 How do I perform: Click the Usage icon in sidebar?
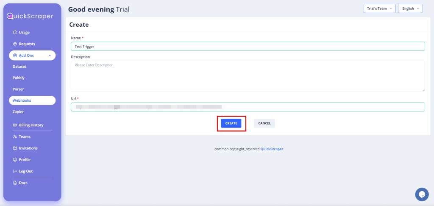pos(15,33)
